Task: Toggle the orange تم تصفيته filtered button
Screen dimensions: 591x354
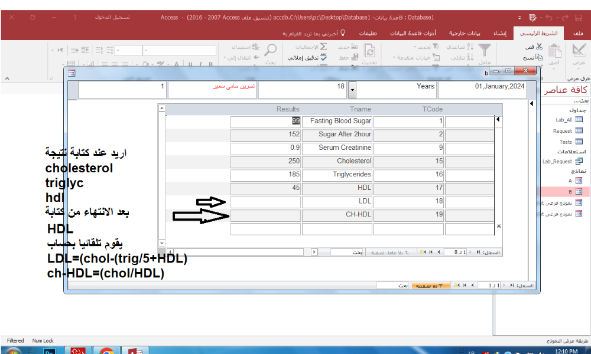Action: click(430, 286)
